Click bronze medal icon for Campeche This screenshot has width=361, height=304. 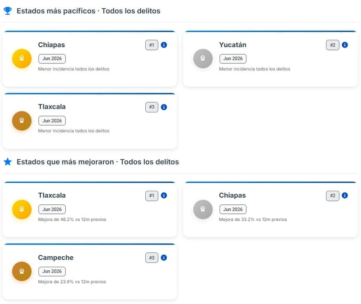pos(21,271)
